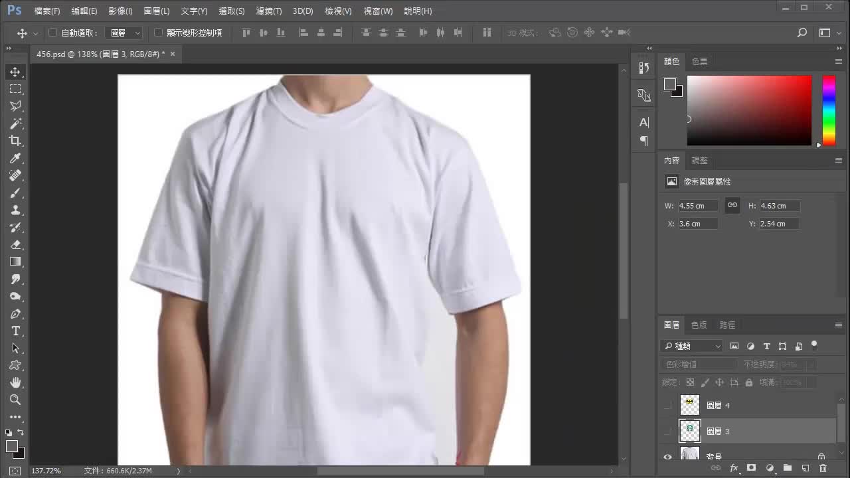
Task: Create a new layer
Action: pos(805,468)
